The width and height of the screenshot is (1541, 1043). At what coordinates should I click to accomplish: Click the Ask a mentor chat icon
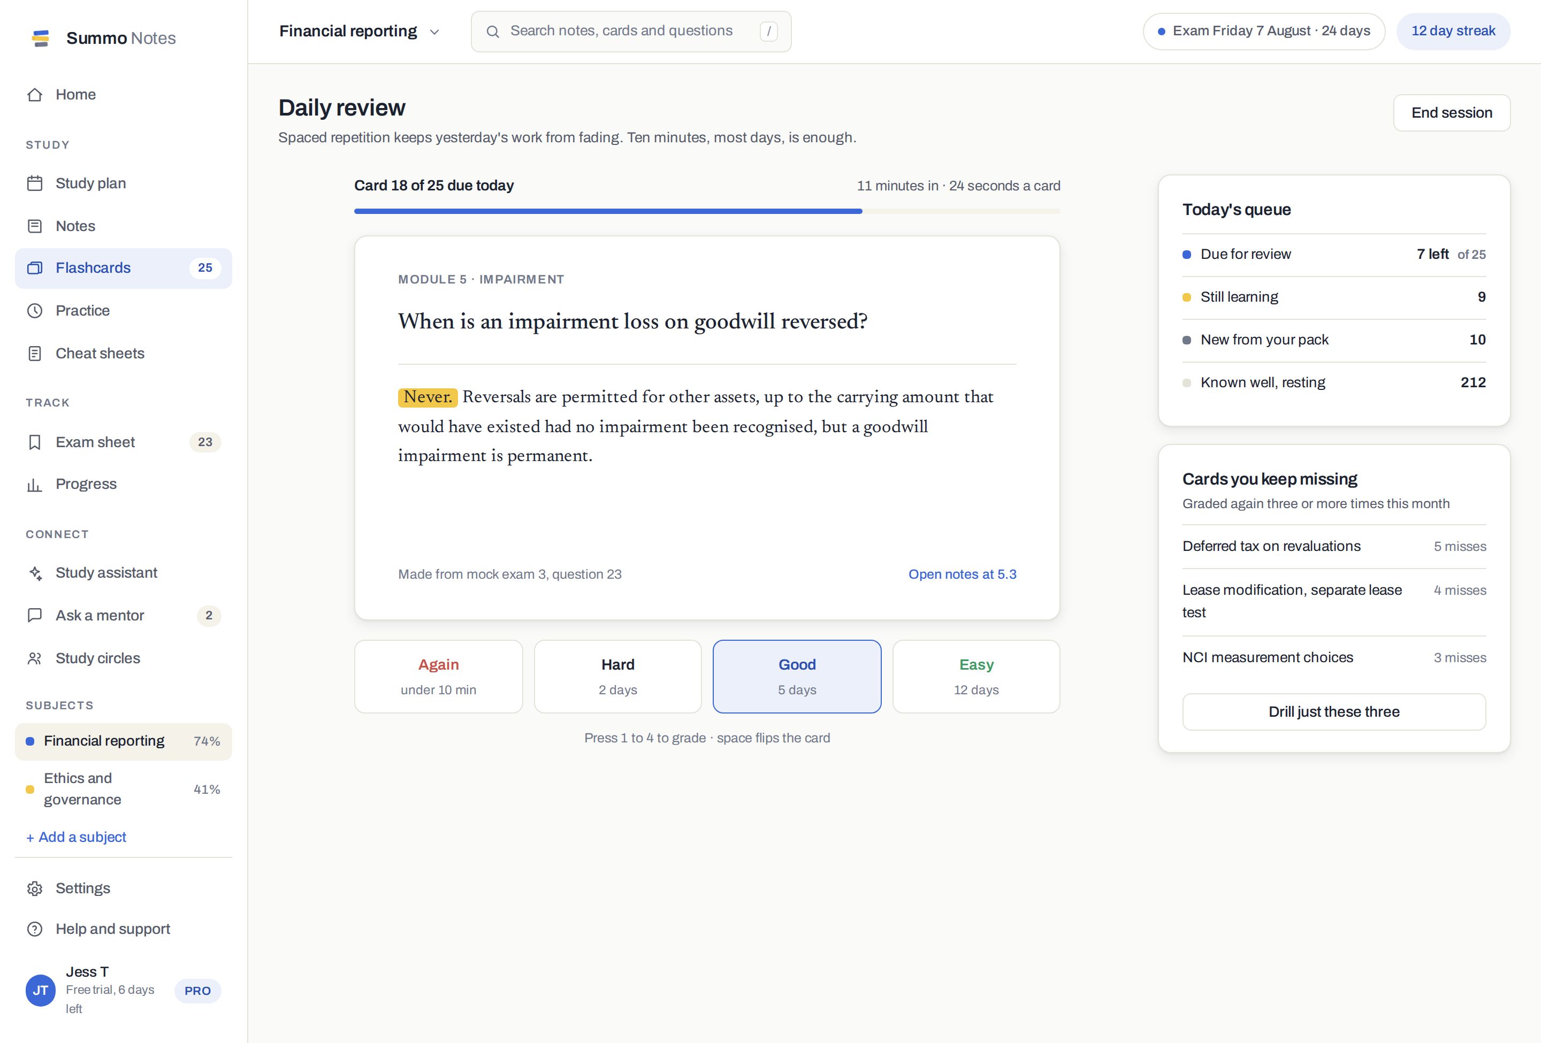pyautogui.click(x=35, y=616)
